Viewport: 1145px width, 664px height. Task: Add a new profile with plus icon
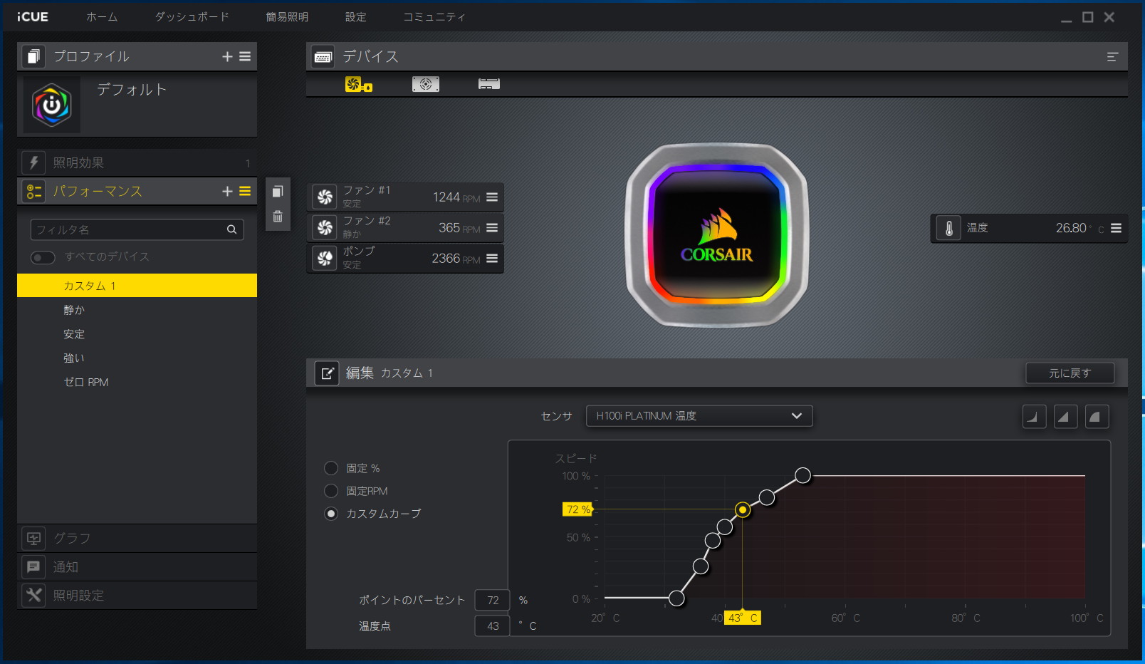(x=227, y=56)
